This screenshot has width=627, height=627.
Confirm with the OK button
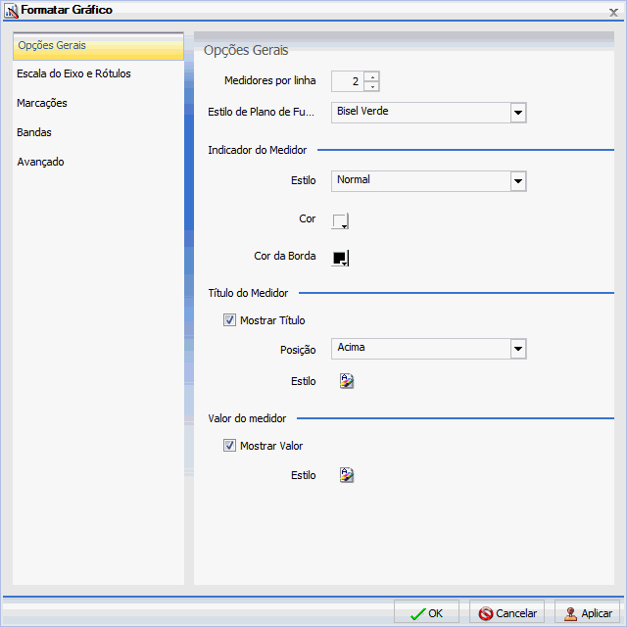click(x=426, y=613)
